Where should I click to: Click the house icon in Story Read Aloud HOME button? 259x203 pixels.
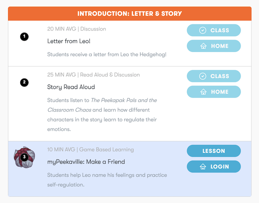click(x=203, y=92)
